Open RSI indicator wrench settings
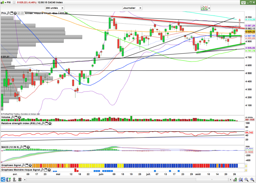The image size is (256, 183). (x=43, y=124)
